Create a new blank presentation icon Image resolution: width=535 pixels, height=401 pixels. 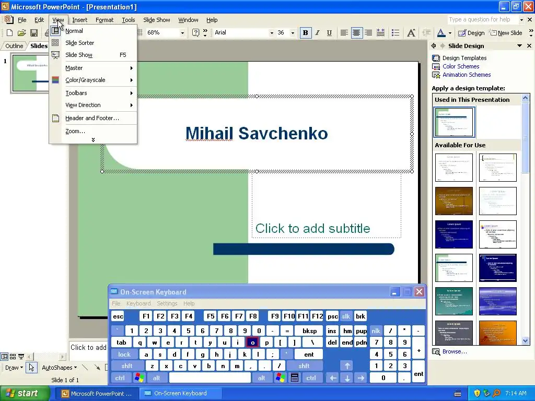coord(9,33)
